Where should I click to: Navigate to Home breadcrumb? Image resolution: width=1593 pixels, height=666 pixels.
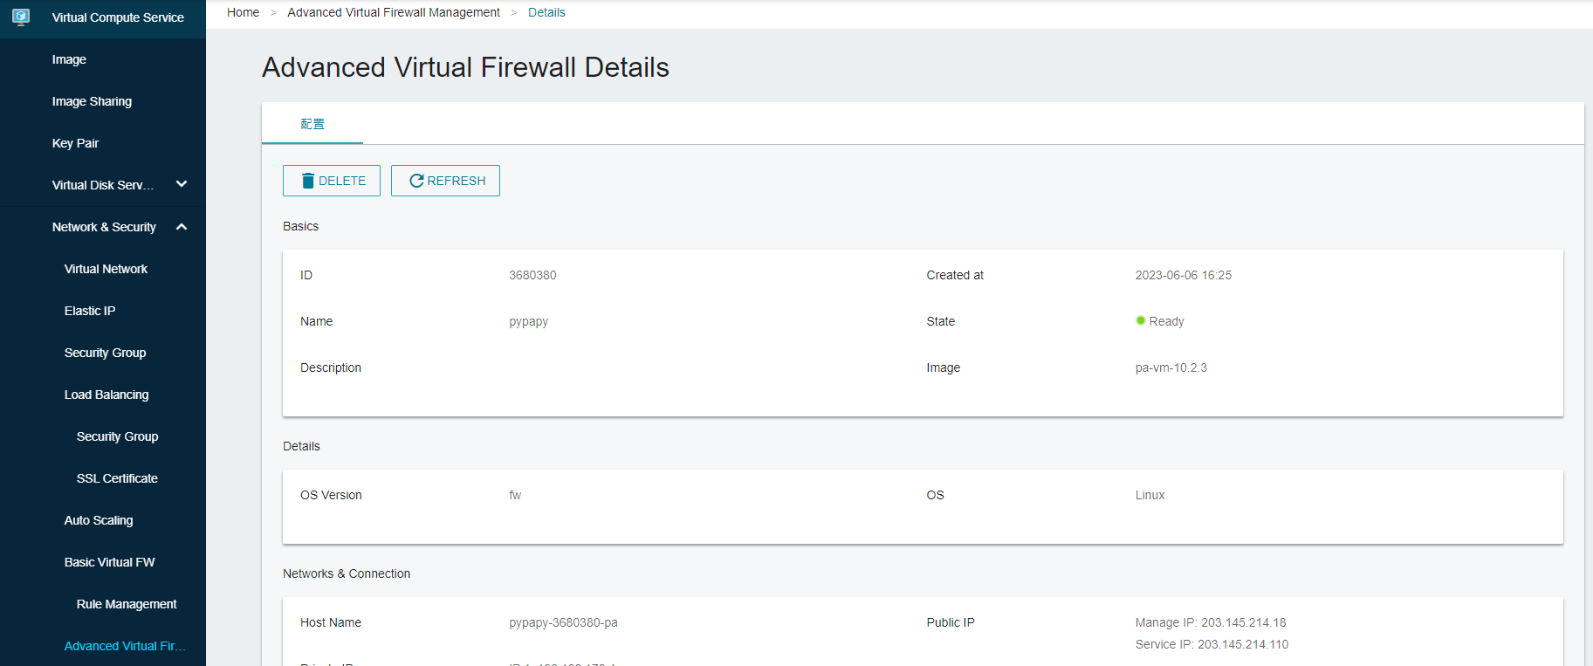pyautogui.click(x=243, y=12)
